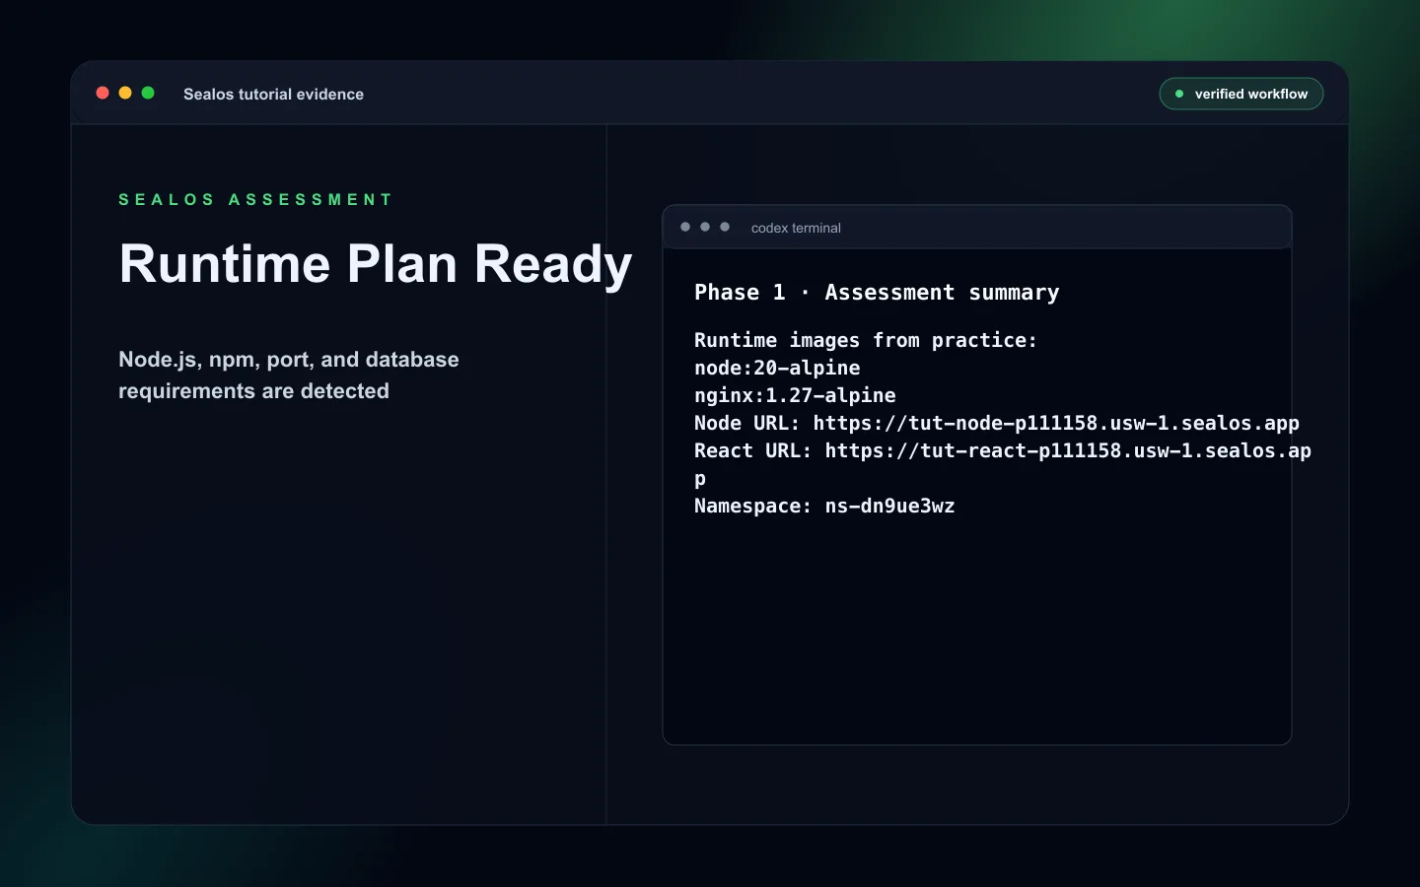
Task: Open the Node URL tut-node-p111158 link
Action: (x=1056, y=423)
